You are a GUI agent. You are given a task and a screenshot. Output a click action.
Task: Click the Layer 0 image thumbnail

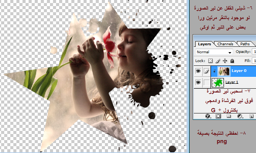click(223, 71)
